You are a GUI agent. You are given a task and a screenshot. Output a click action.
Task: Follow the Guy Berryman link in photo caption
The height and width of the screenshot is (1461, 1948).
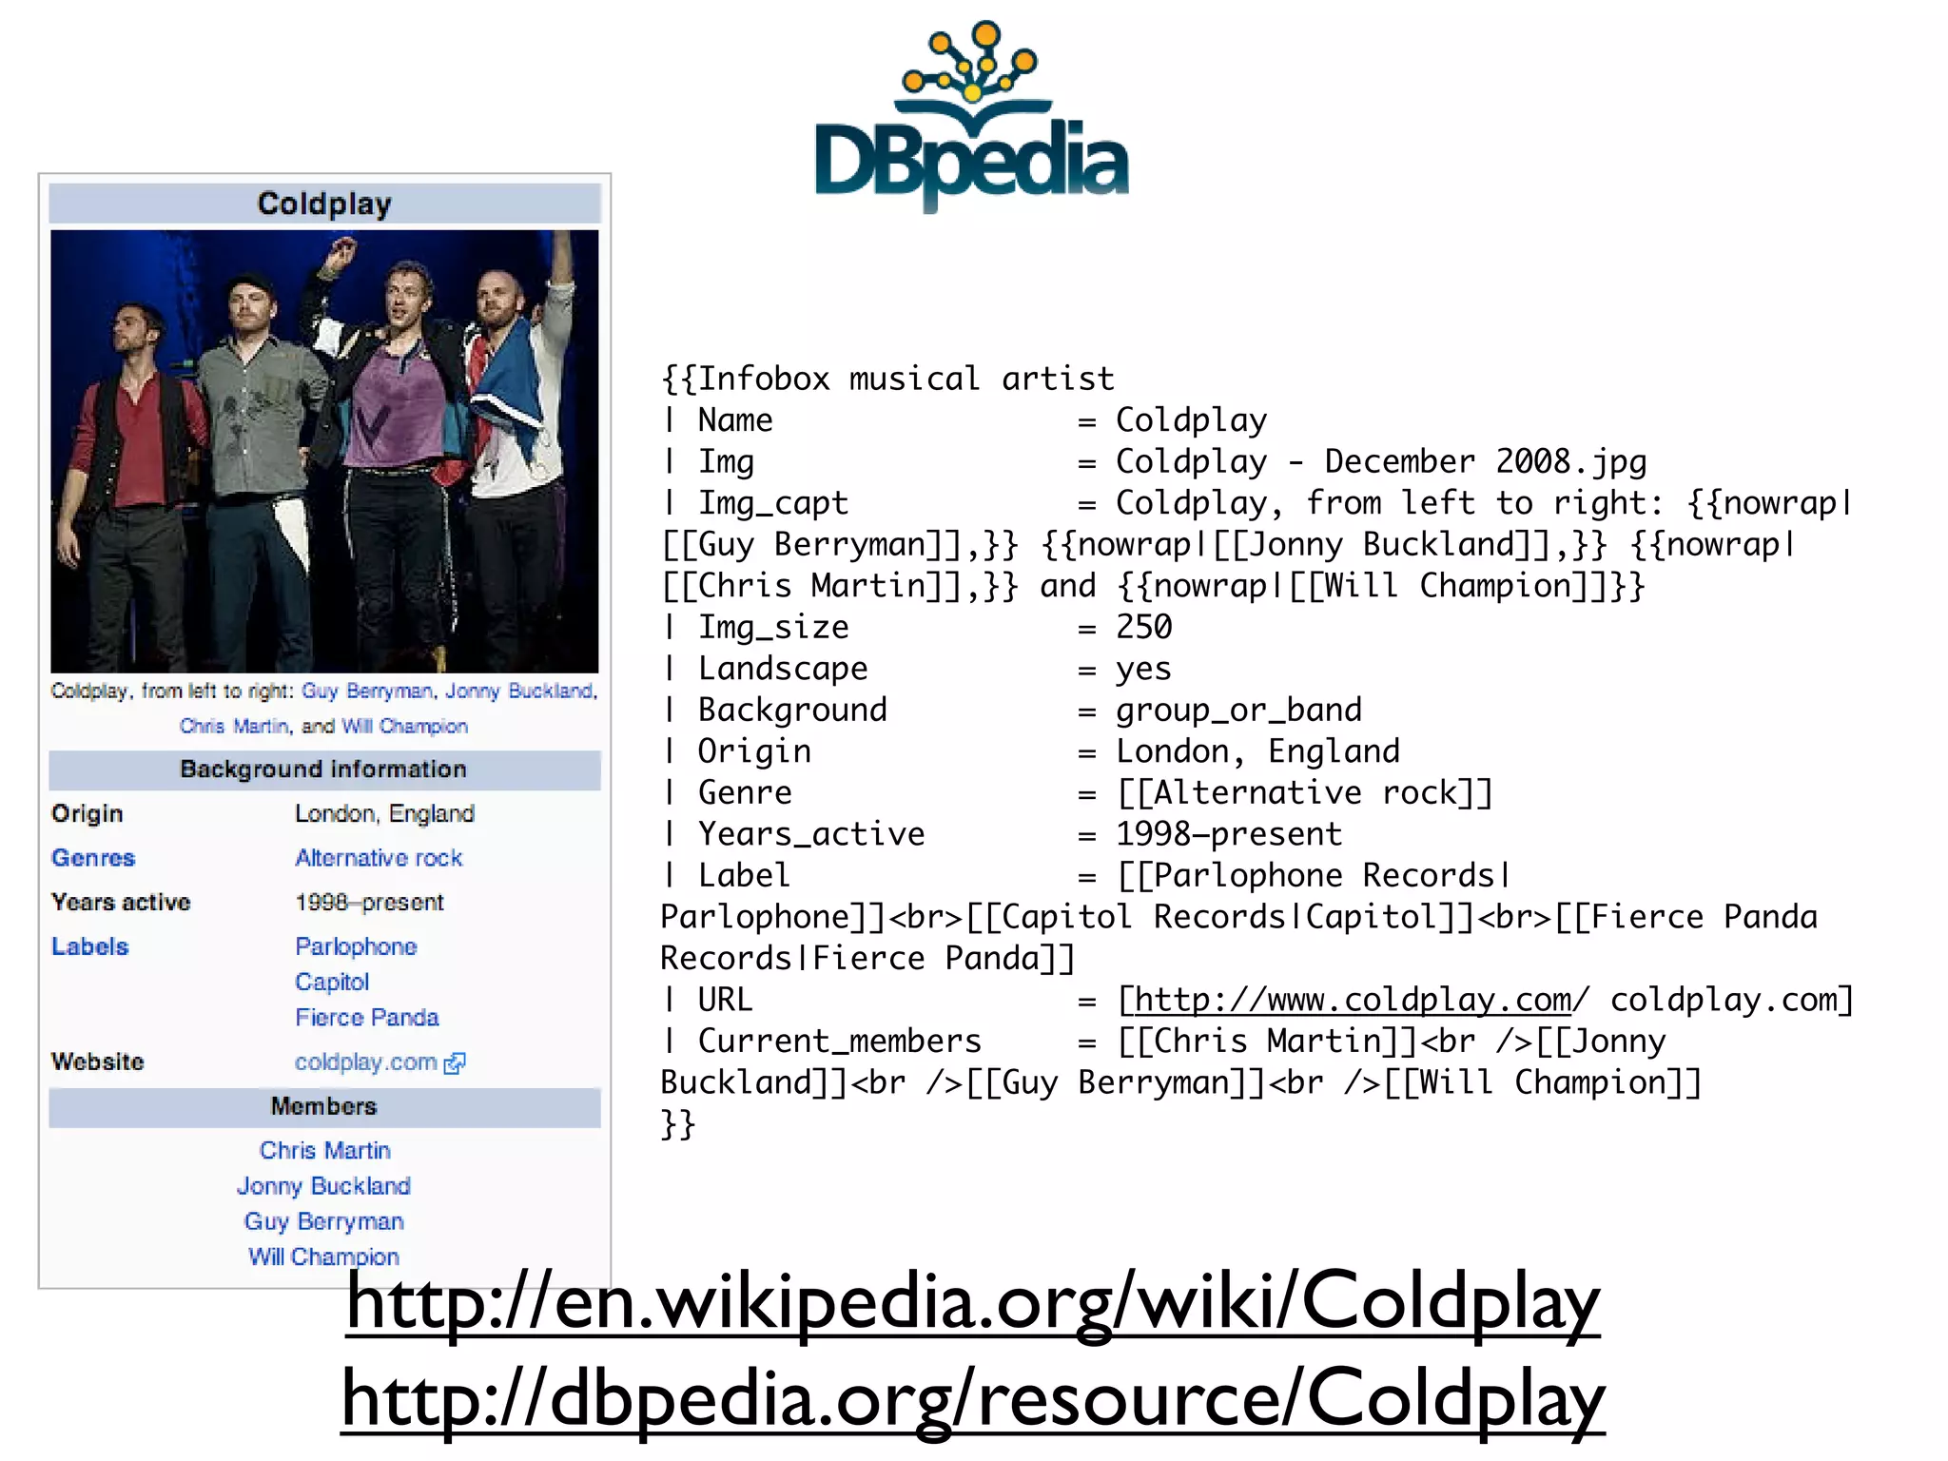click(368, 691)
